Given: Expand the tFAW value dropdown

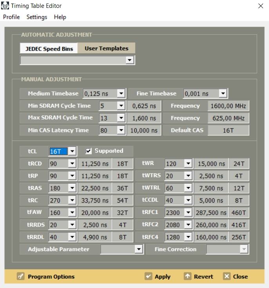Looking at the screenshot, I should click(x=72, y=212).
